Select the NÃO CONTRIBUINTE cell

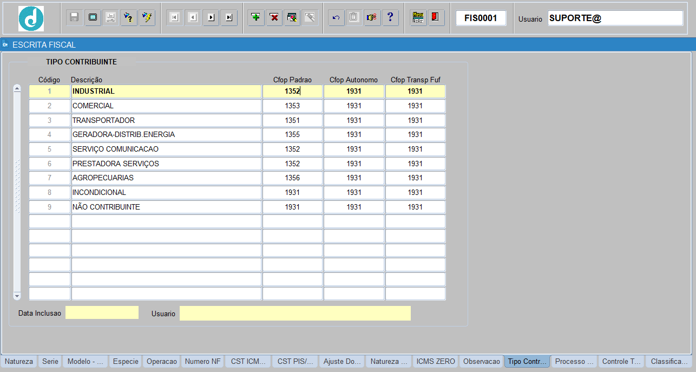166,207
